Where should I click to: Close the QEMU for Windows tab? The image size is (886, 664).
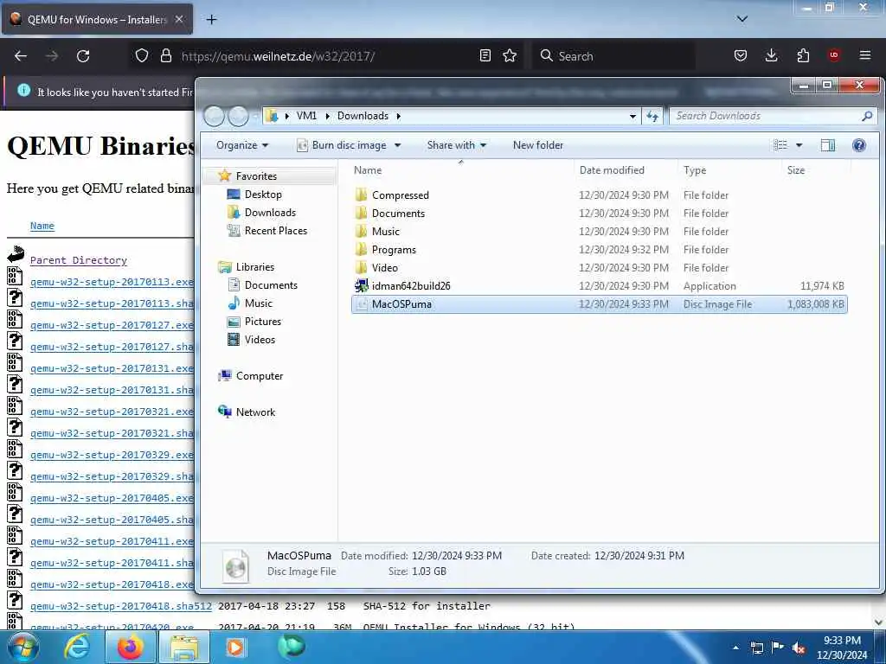[x=179, y=19]
